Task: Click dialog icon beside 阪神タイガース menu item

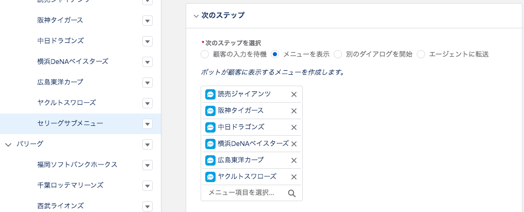Action: (x=210, y=111)
